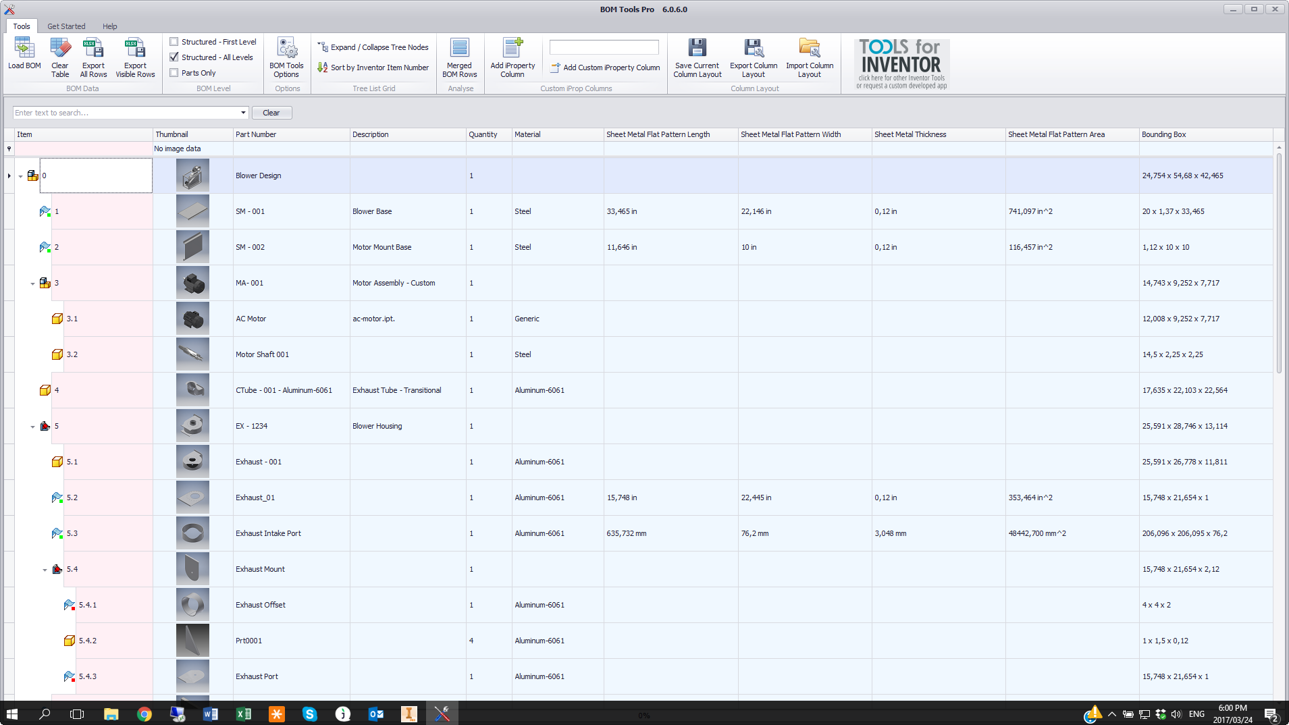Click the 741,097 in^2 area cell
Viewport: 1289px width, 725px height.
pyautogui.click(x=1072, y=211)
